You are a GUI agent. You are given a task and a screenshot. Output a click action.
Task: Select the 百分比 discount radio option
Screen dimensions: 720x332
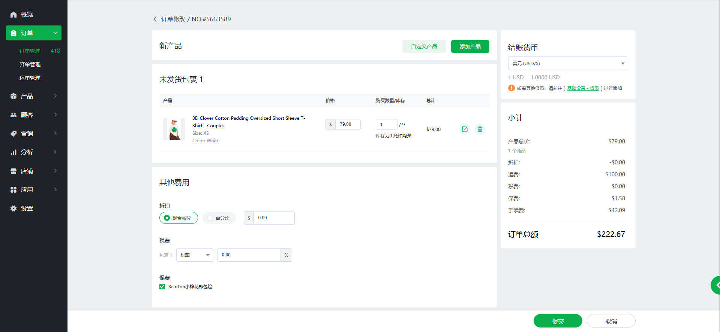coord(210,218)
